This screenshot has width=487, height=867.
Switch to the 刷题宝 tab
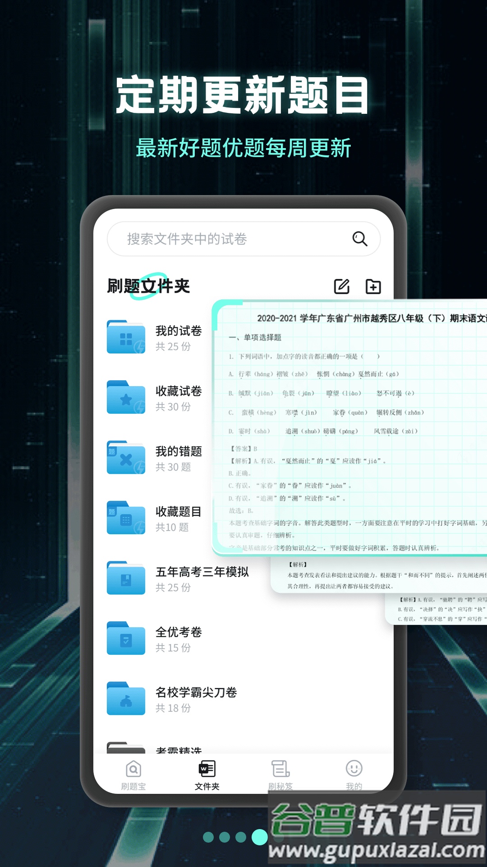coord(133,775)
